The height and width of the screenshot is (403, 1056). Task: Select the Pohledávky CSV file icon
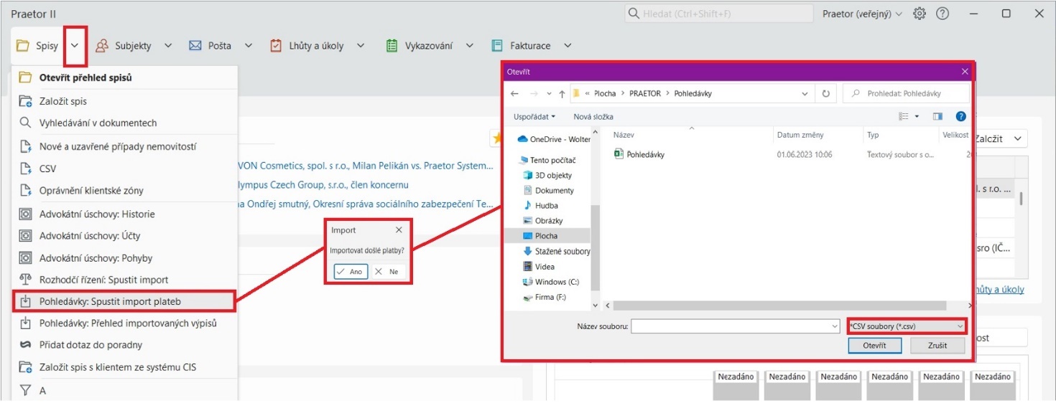(x=619, y=154)
